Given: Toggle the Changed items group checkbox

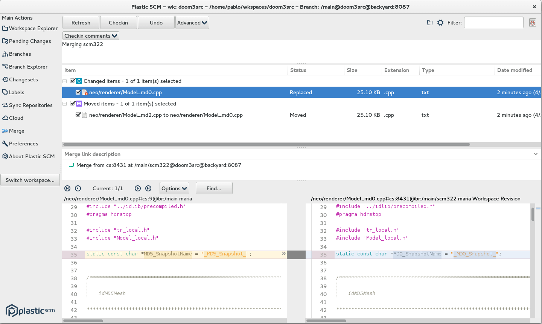Looking at the screenshot, I should [x=73, y=81].
